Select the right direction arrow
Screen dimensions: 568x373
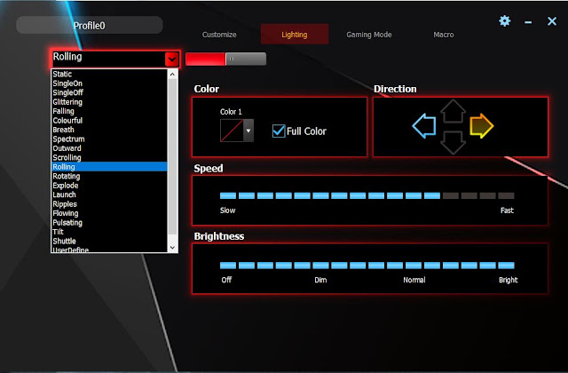[x=481, y=126]
